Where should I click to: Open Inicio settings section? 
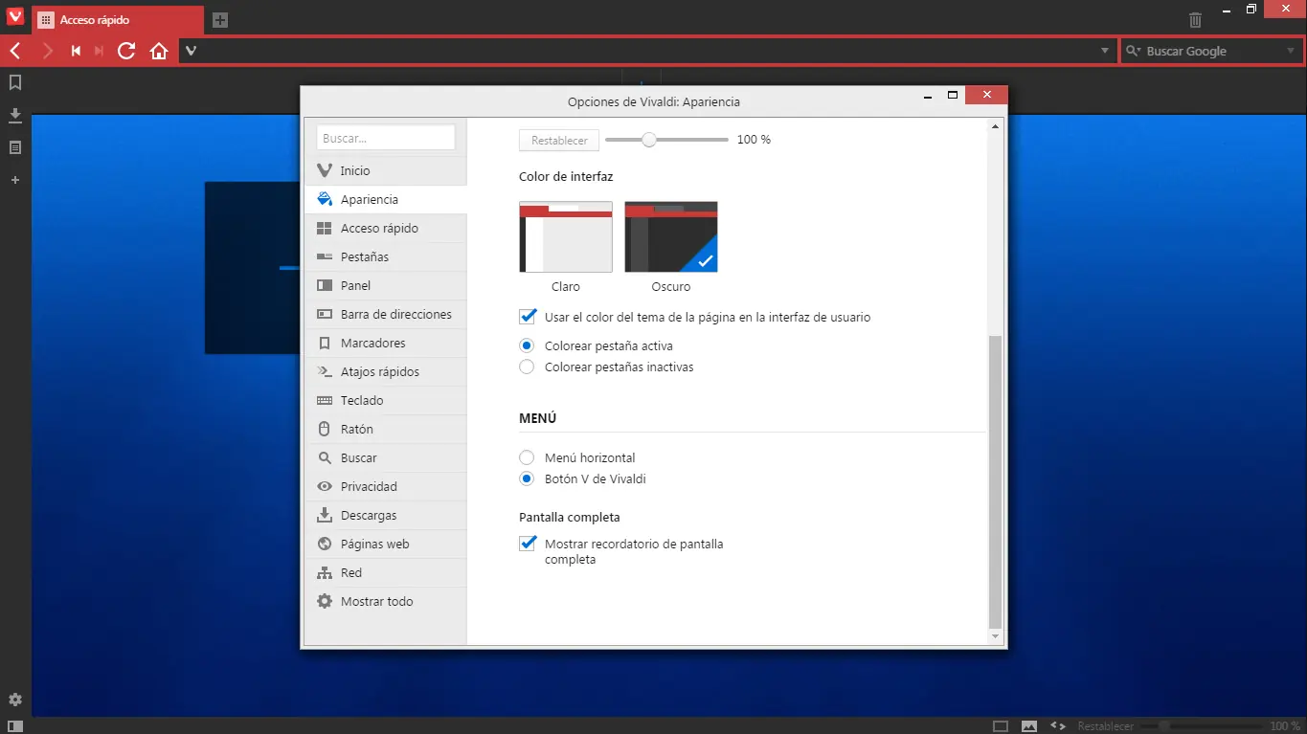(x=385, y=170)
